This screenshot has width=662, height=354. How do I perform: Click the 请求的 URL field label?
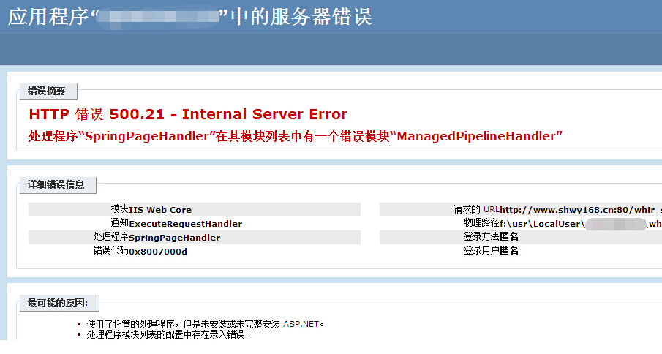[x=476, y=209]
